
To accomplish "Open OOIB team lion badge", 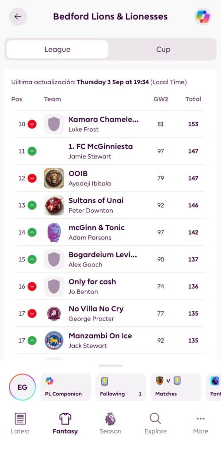I will (x=54, y=178).
